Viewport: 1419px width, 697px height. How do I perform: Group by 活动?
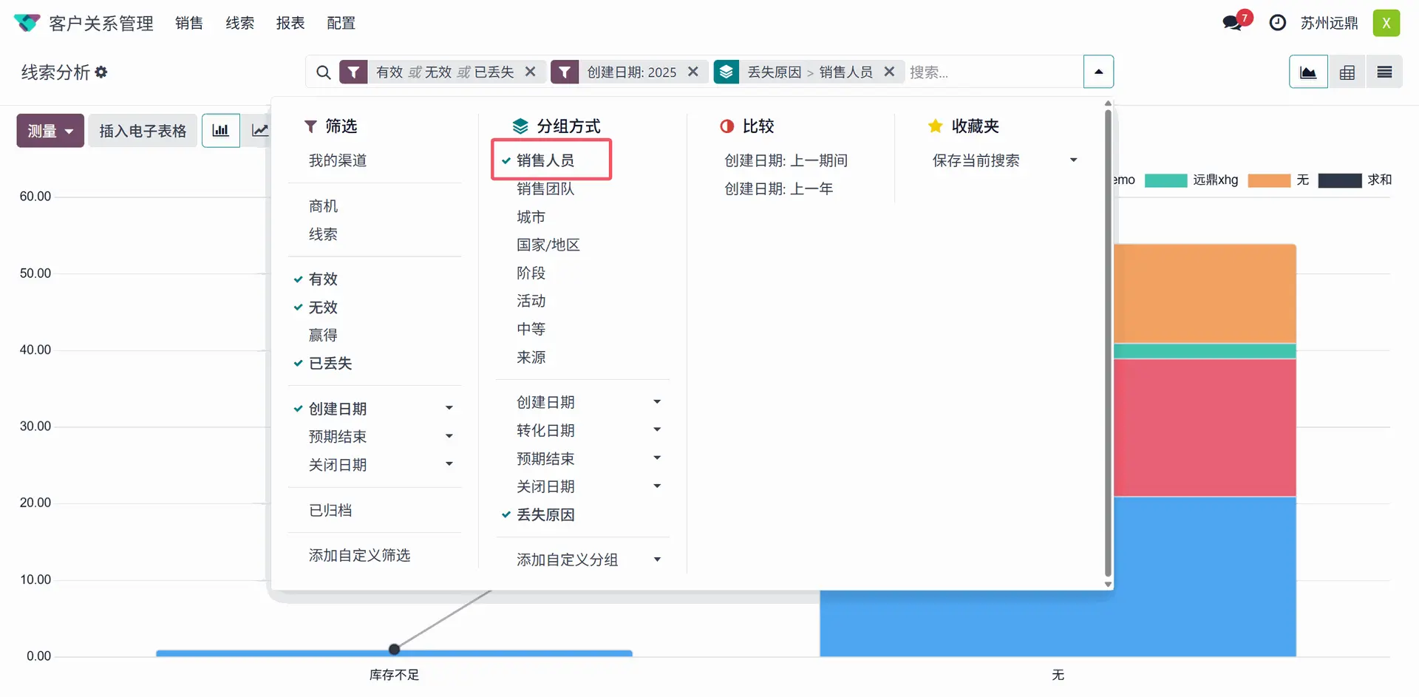[x=531, y=301]
